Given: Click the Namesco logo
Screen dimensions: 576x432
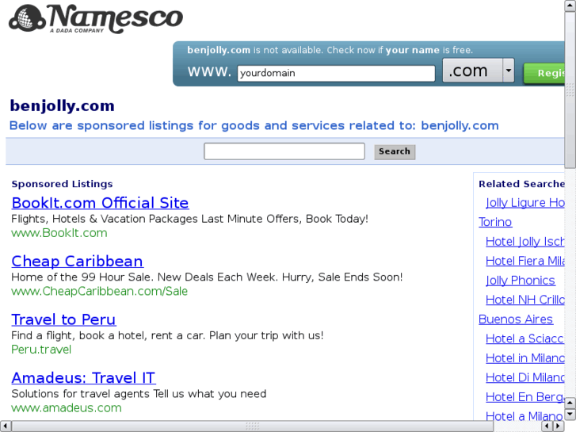Looking at the screenshot, I should tap(96, 19).
